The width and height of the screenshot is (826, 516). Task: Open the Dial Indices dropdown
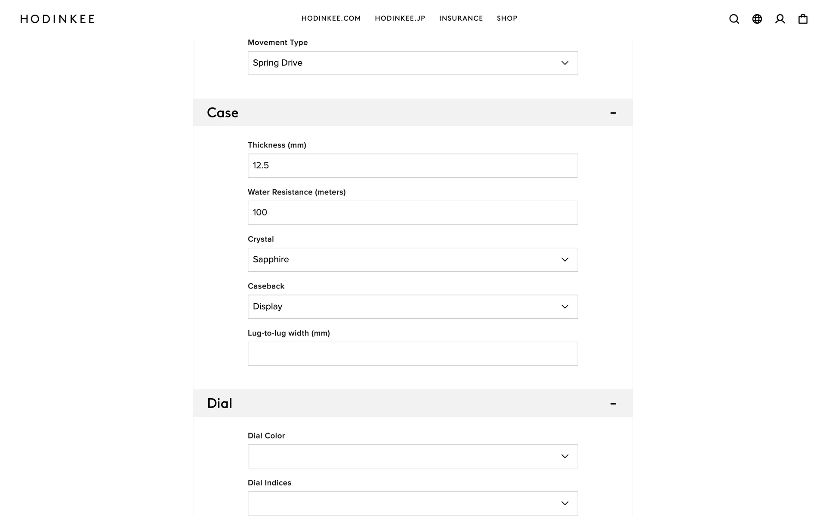click(413, 503)
